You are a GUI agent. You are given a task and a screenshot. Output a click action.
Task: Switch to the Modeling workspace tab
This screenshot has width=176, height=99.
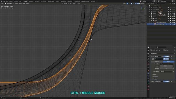(31, 1)
